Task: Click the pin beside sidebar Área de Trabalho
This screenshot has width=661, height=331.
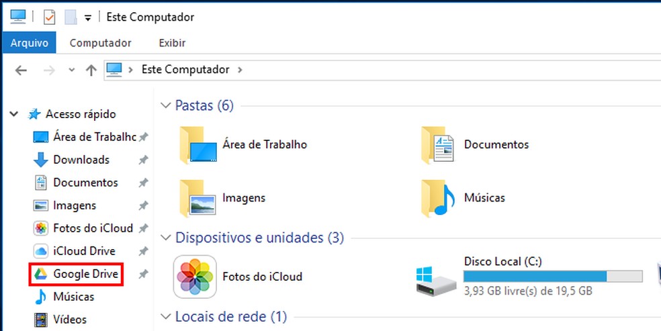Action: coord(143,137)
